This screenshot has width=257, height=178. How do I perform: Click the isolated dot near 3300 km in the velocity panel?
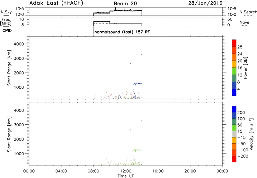(141, 121)
